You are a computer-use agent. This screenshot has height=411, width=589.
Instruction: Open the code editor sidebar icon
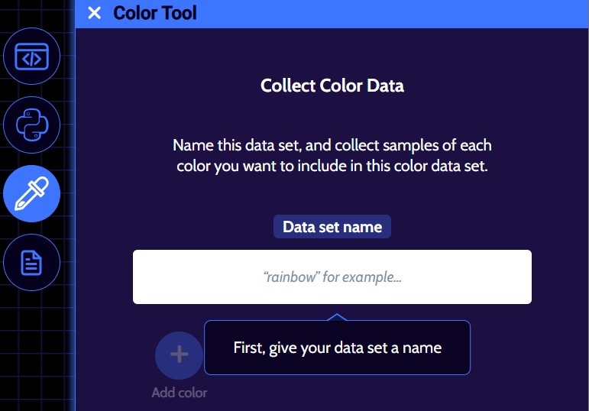(31, 57)
